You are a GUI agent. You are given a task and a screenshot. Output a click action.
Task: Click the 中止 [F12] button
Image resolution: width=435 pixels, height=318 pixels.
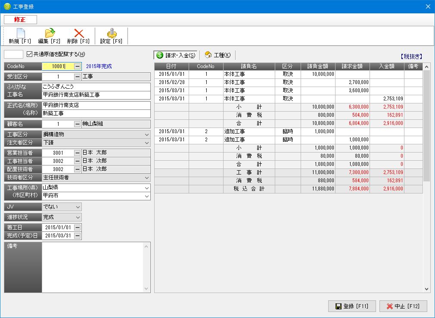click(x=403, y=306)
